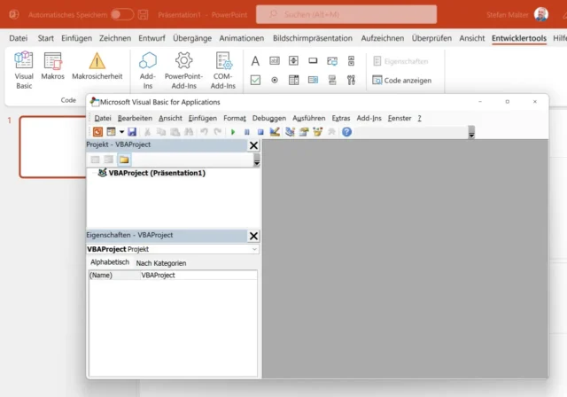
Task: Open the Makros dialog
Action: coord(52,67)
